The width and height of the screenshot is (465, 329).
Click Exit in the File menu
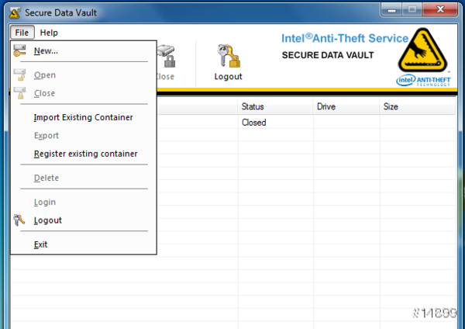[x=40, y=244]
